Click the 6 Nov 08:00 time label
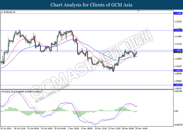The width and height of the screenshot is (183, 131). point(87,128)
